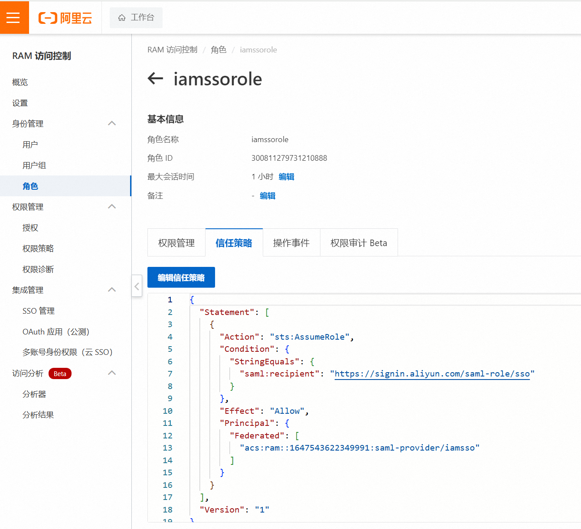This screenshot has height=529, width=581.
Task: Open 概览 in sidebar
Action: pyautogui.click(x=20, y=82)
